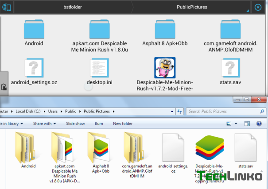Viewport: 268px width, 189px height.
Task: Expand arrow after Public breadcrumb
Action: coord(80,112)
